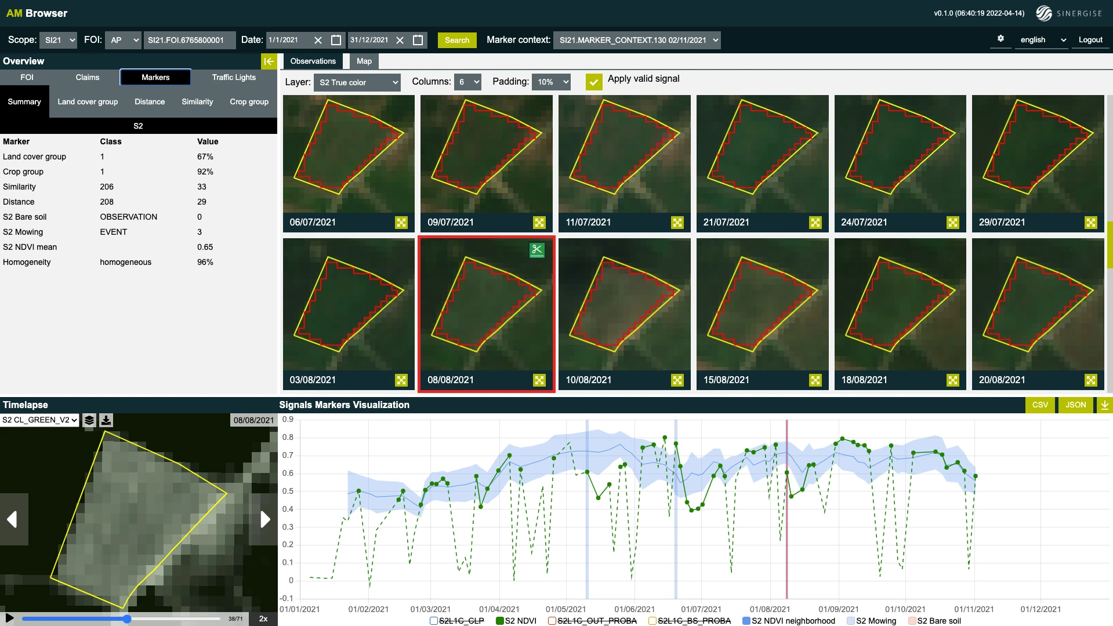Open the timelapse layers stack icon

point(89,420)
